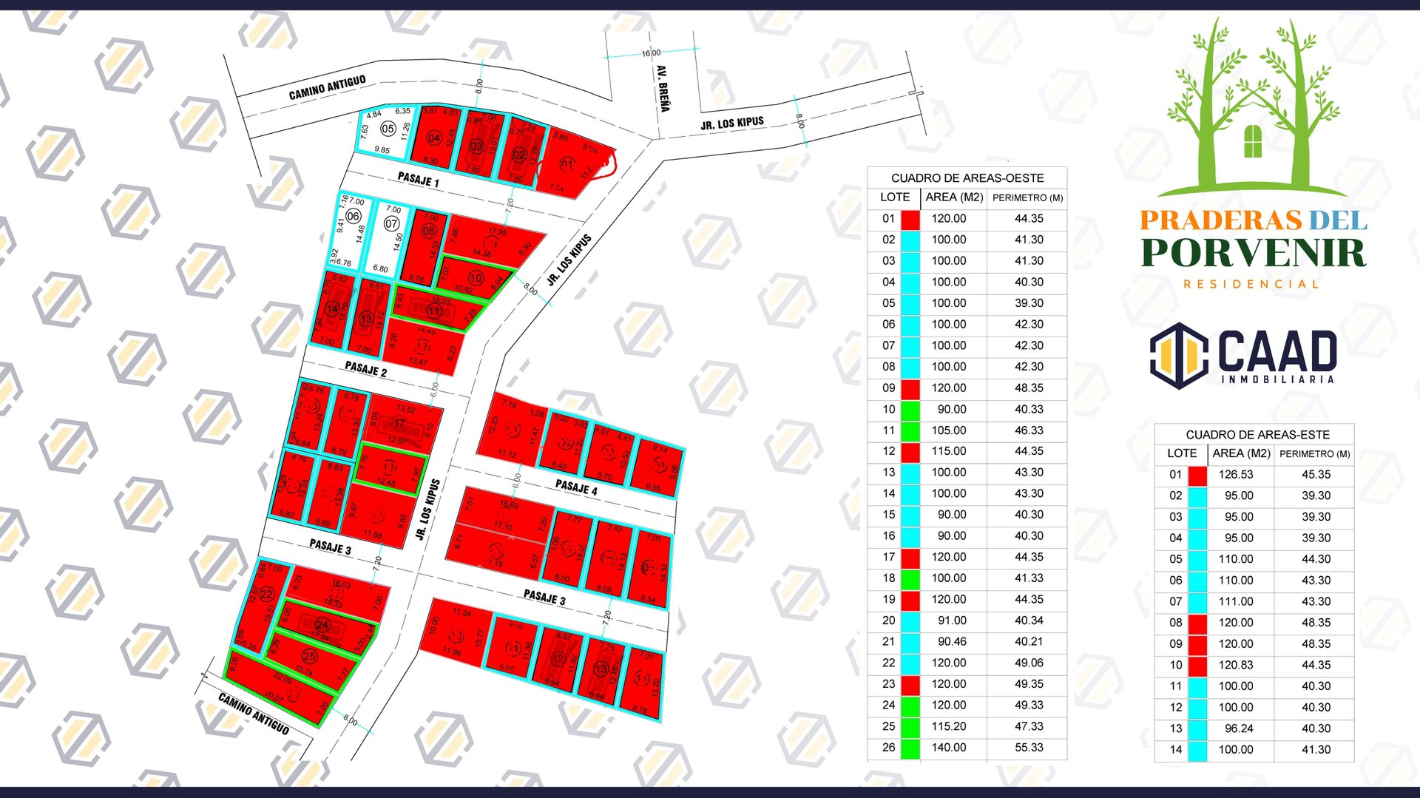Click the 16.00 width dimension on Av. Breña
The image size is (1420, 798).
[651, 53]
